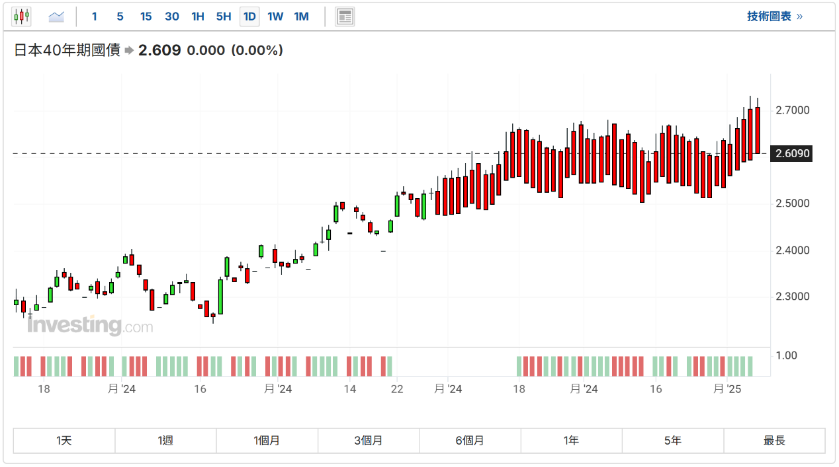Click the 2.6090 current price label

(x=792, y=154)
